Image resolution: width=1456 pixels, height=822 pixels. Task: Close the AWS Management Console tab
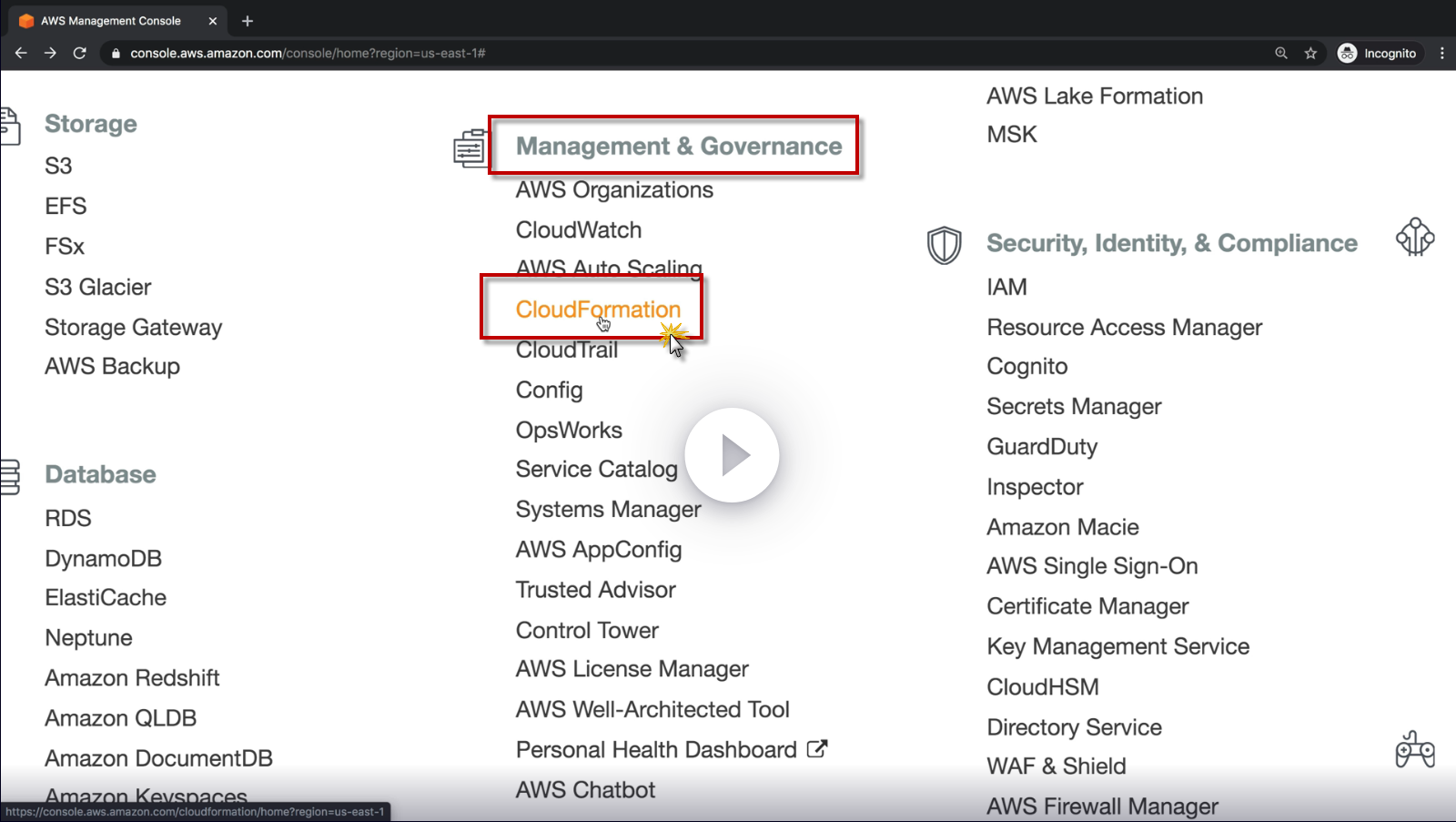[213, 21]
